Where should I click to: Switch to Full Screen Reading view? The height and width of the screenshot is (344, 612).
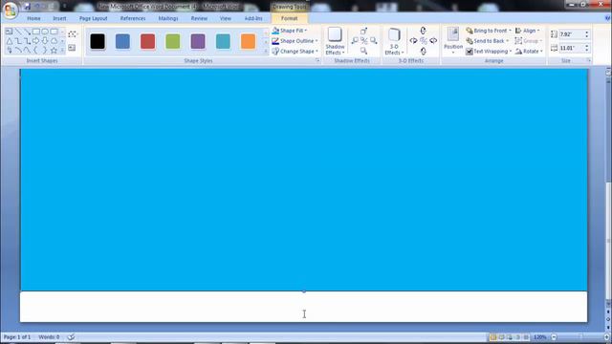pyautogui.click(x=501, y=337)
